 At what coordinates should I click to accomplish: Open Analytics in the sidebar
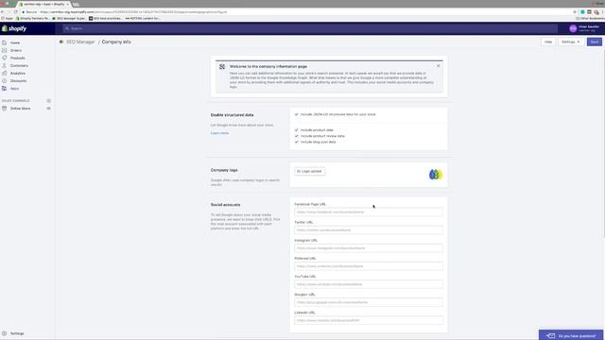tap(18, 74)
